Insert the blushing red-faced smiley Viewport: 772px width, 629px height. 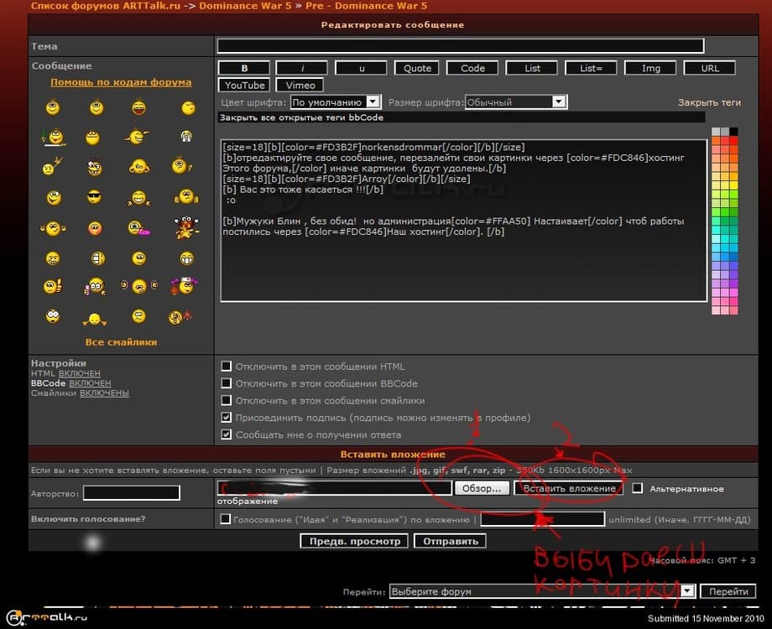[x=95, y=228]
